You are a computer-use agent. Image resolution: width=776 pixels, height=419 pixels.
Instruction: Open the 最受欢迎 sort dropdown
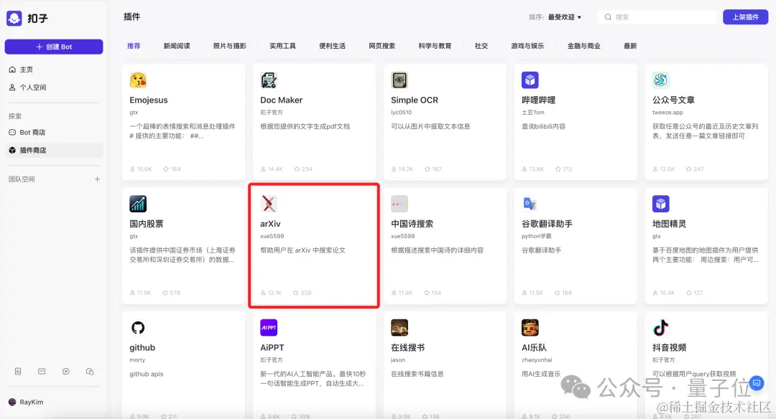564,17
